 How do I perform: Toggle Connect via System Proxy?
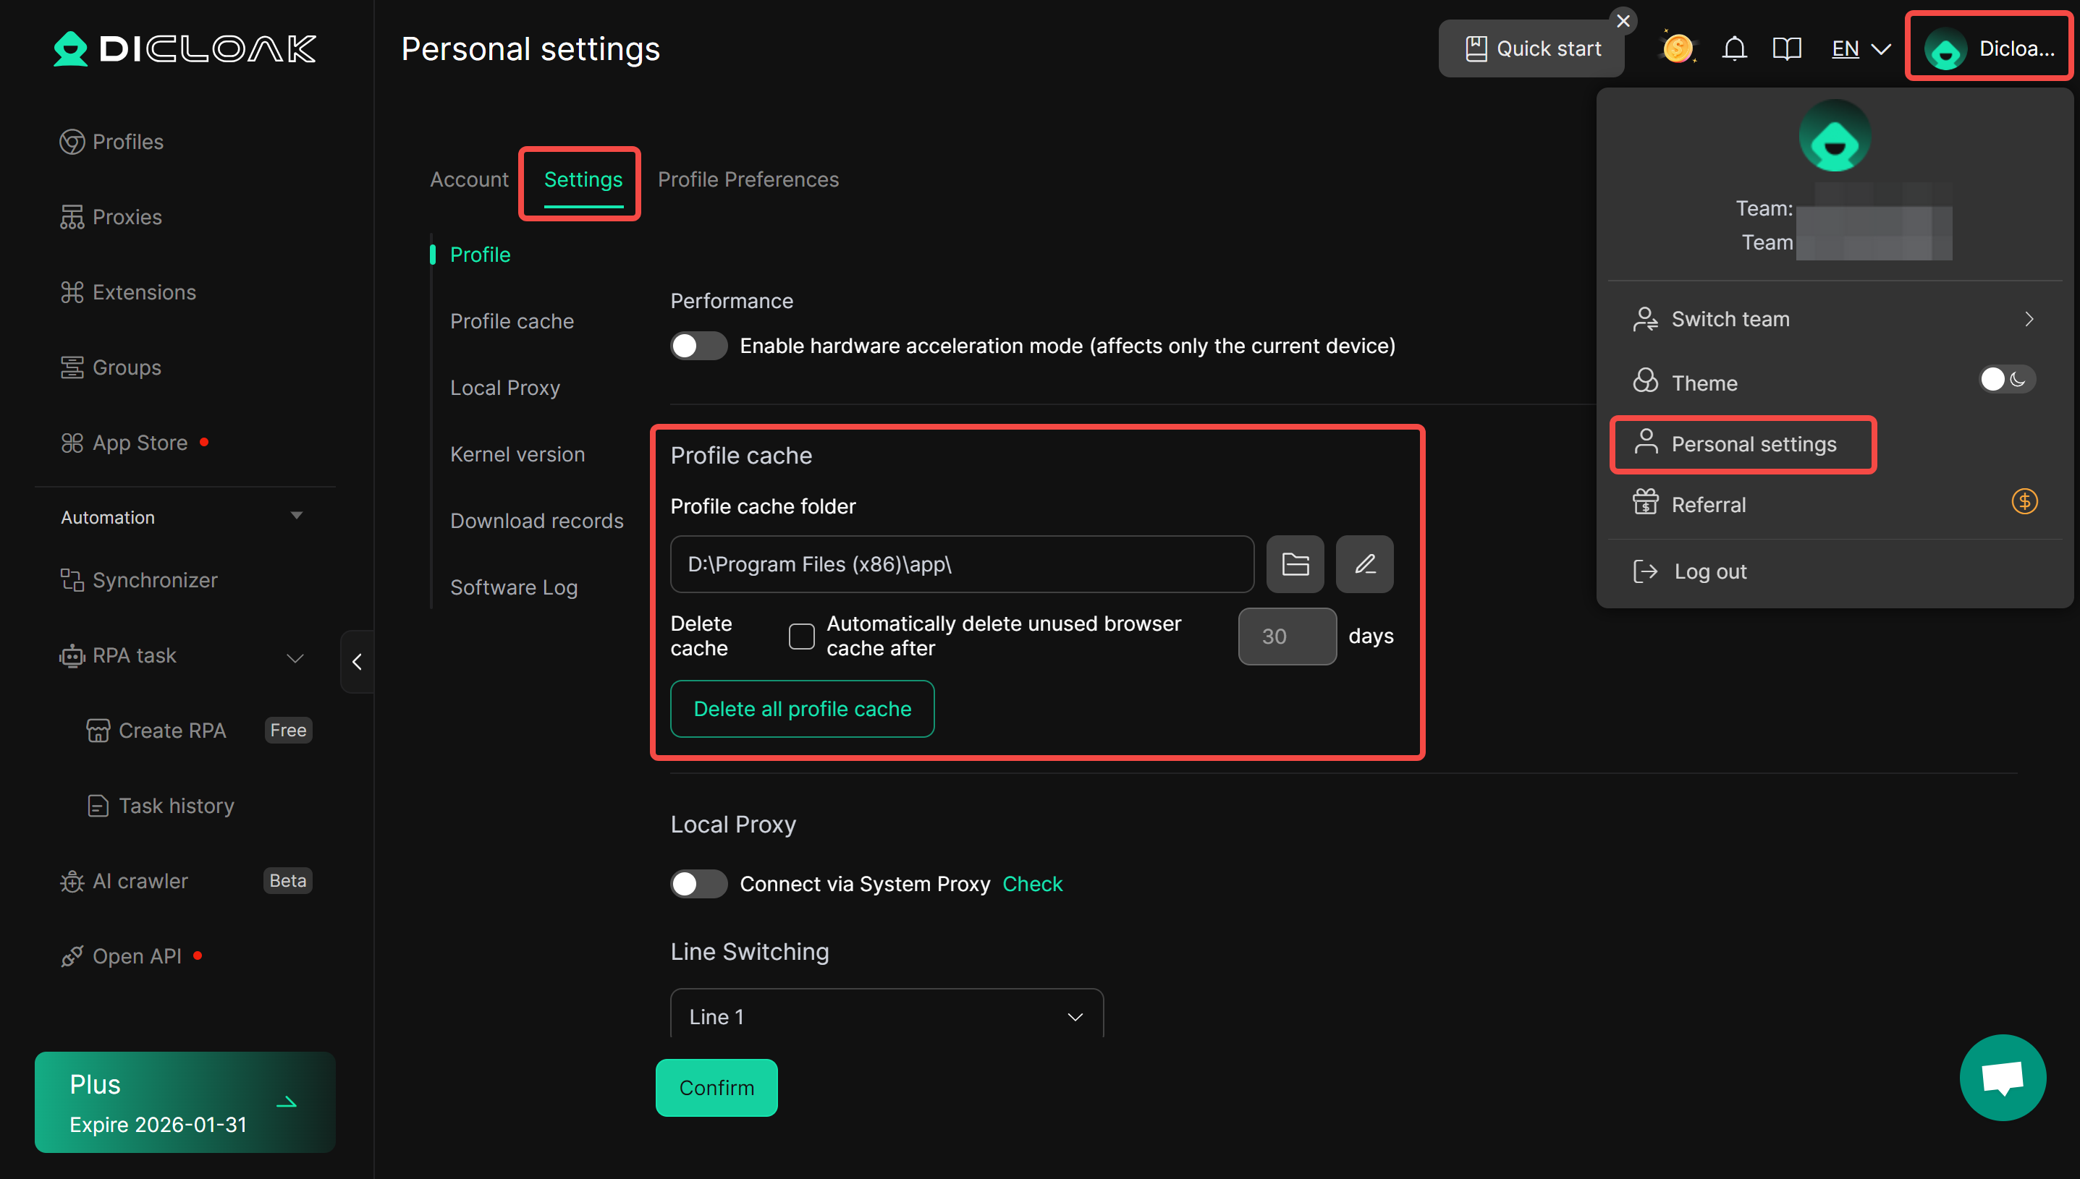click(698, 883)
